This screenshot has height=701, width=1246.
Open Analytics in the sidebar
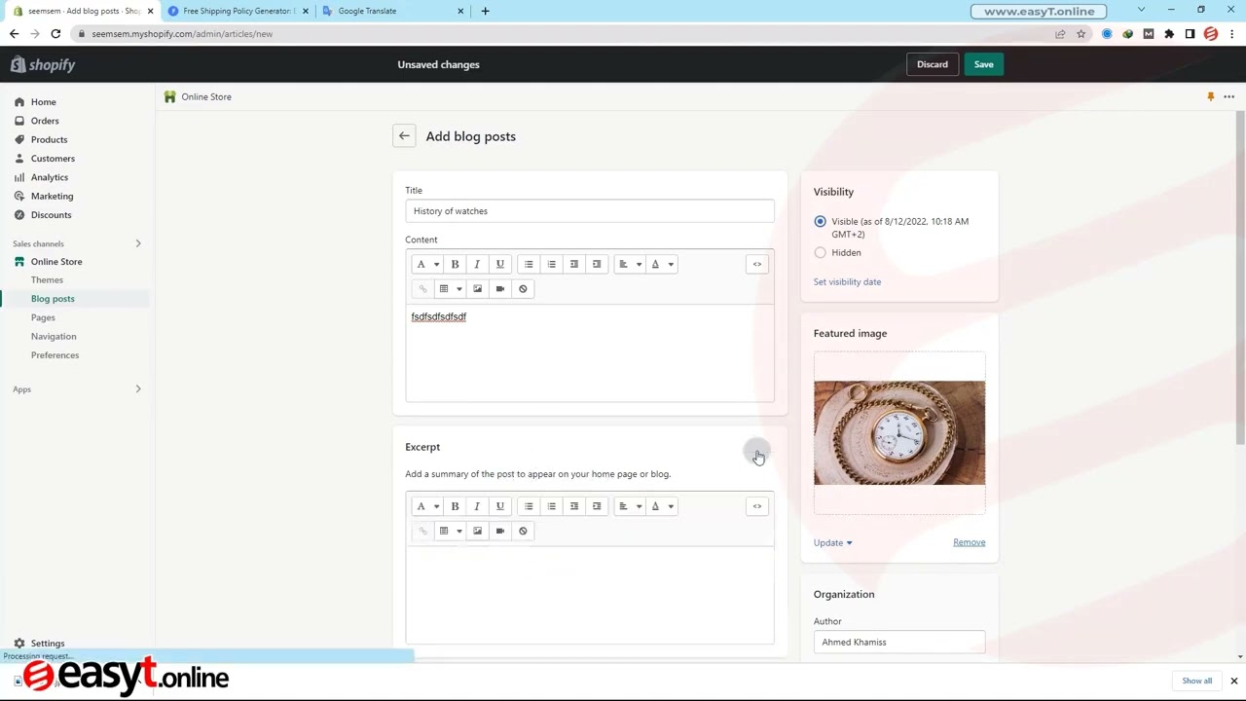point(49,177)
